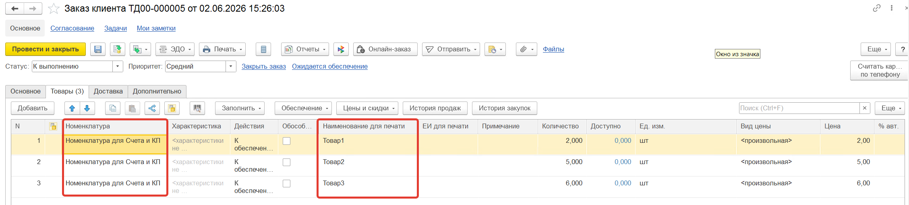
Task: Go forward with the right arrow button
Action: pyautogui.click(x=33, y=8)
